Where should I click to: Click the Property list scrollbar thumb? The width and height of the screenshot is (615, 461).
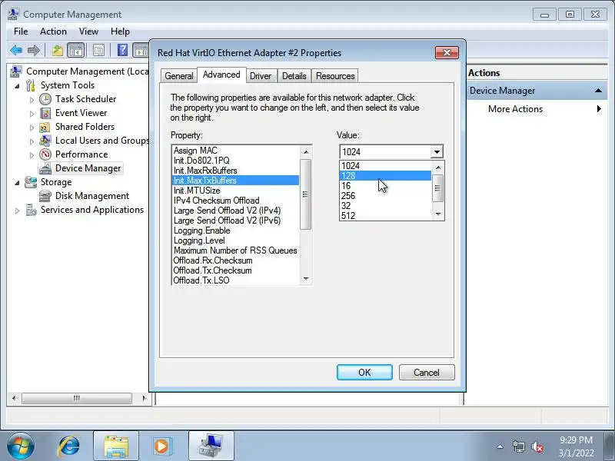[305, 194]
